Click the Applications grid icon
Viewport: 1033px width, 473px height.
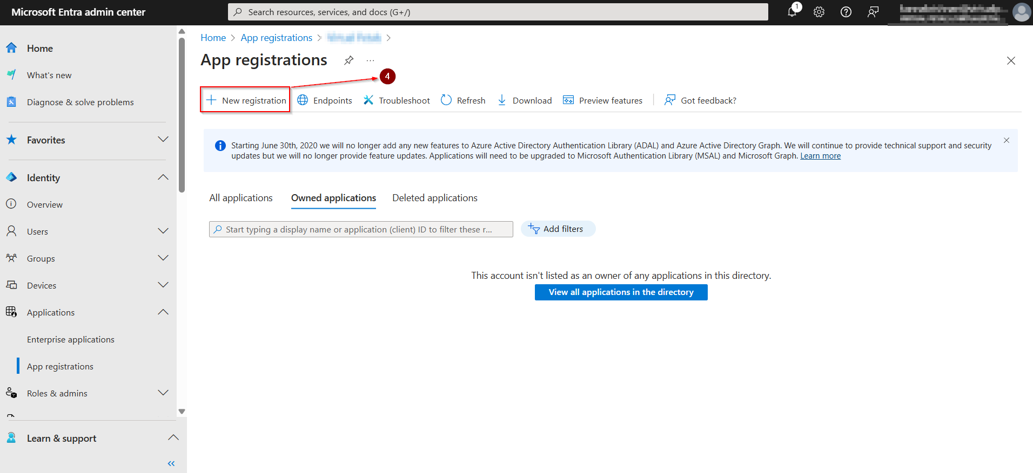(x=11, y=312)
